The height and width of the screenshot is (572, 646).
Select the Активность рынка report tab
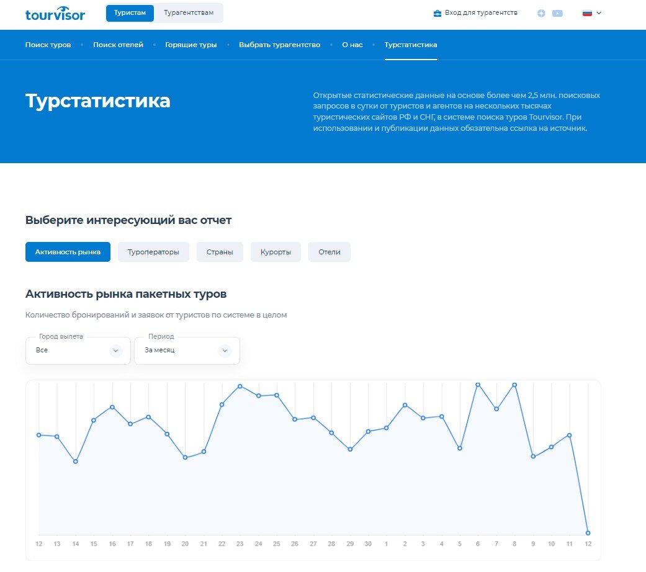tap(68, 252)
